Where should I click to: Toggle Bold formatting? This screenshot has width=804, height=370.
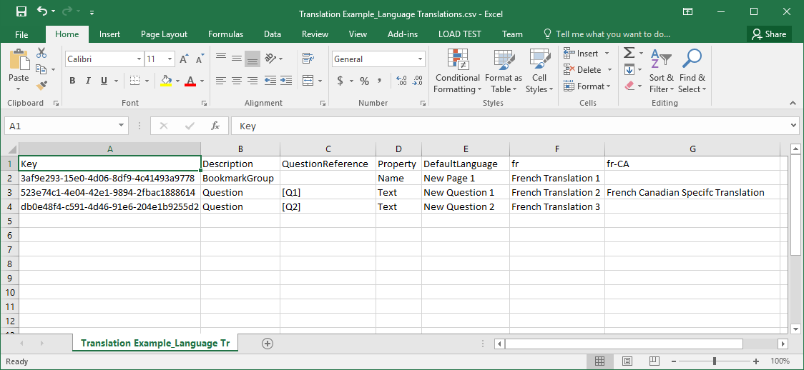(72, 81)
